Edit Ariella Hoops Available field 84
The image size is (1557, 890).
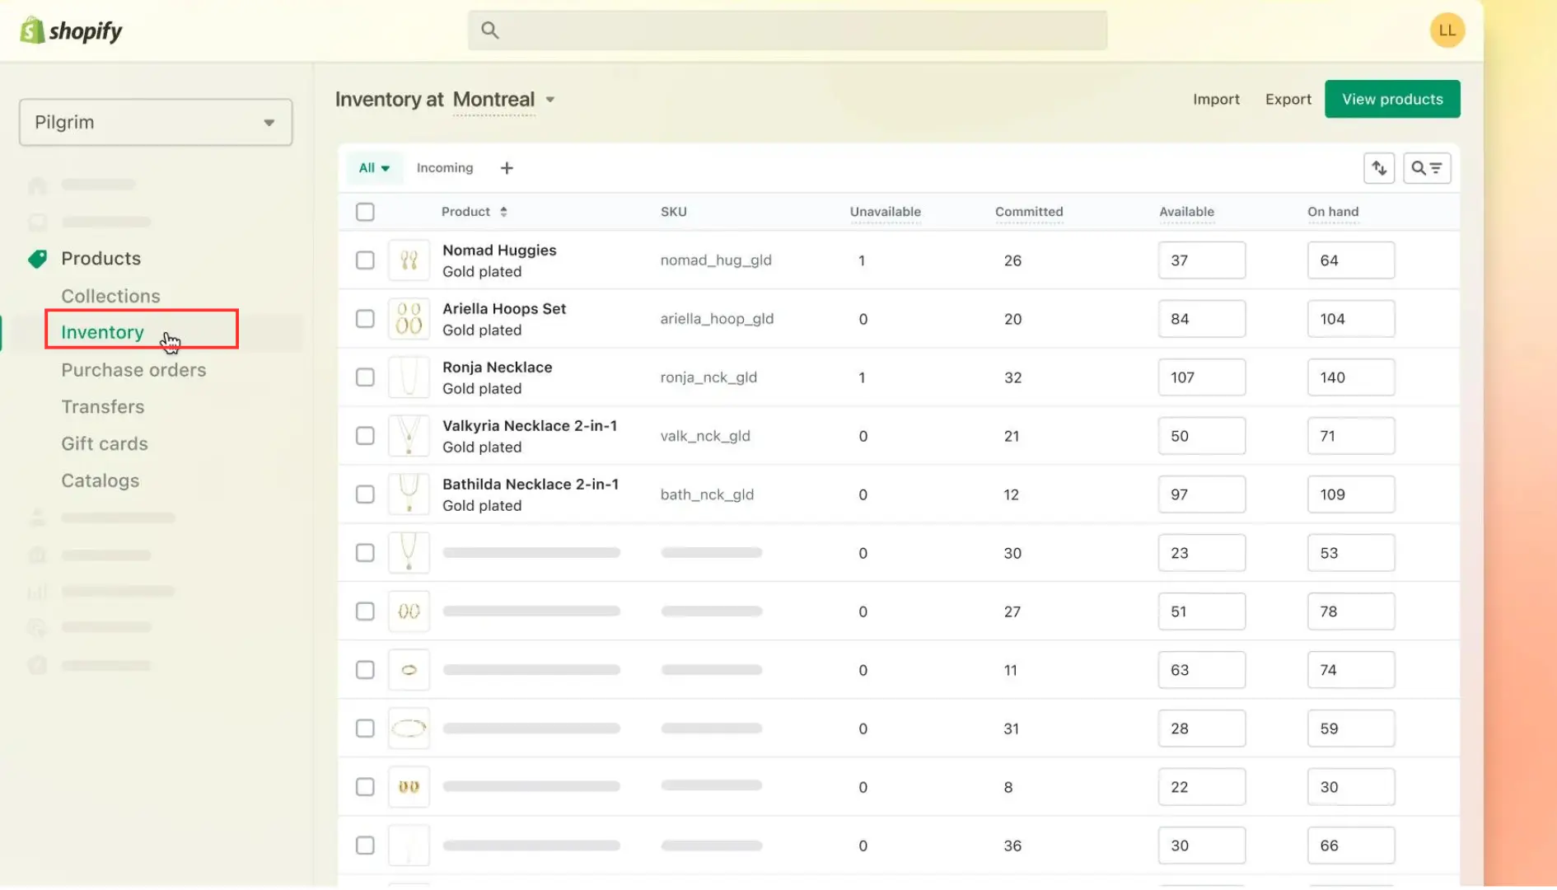point(1202,319)
